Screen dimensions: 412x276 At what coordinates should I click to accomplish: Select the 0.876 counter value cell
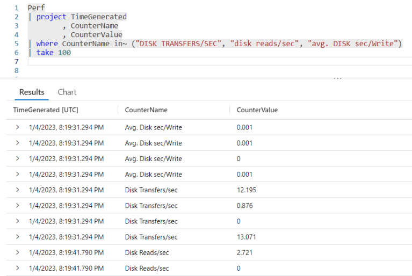(x=244, y=206)
